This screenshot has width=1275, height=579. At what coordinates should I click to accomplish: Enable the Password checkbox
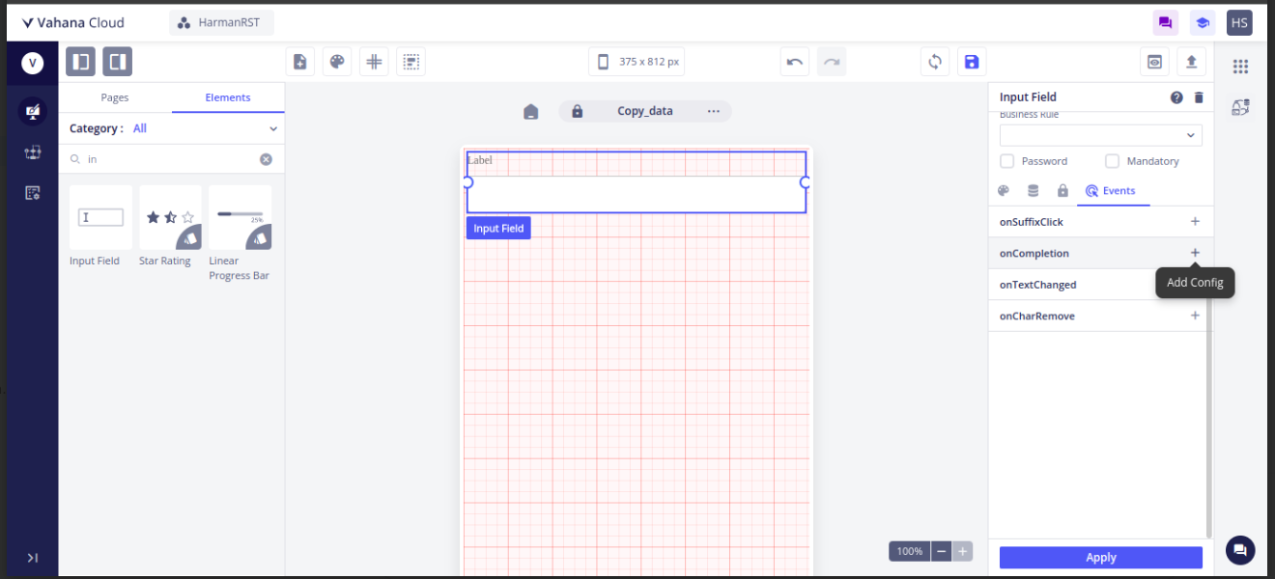[1006, 161]
